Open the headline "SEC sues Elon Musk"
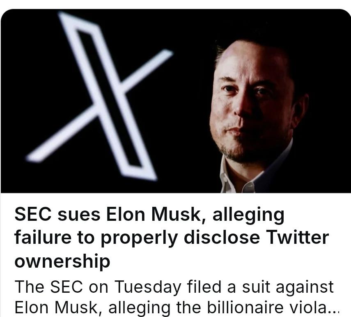Screen dimensions: 351x317 coord(149,215)
